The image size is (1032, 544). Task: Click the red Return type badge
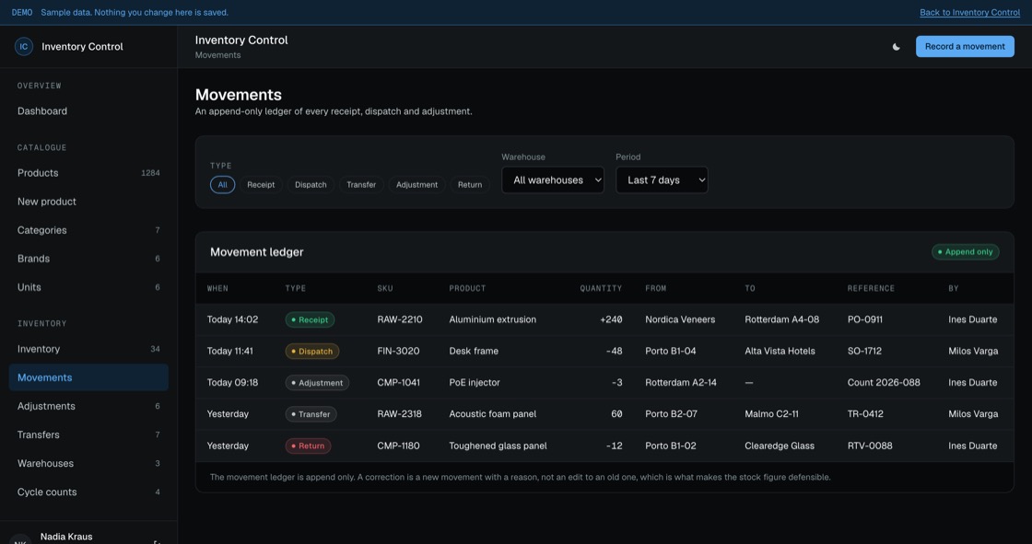308,446
